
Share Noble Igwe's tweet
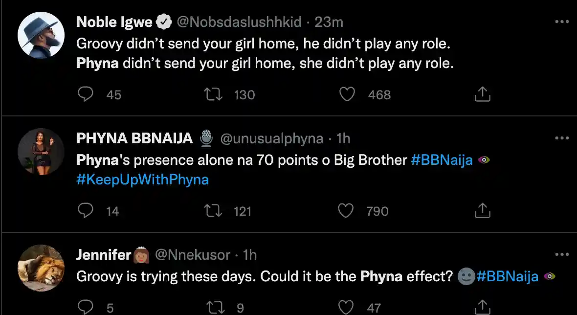point(483,94)
